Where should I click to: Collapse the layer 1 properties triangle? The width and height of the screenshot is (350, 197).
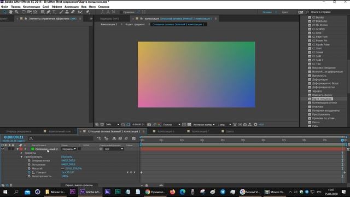17,149
